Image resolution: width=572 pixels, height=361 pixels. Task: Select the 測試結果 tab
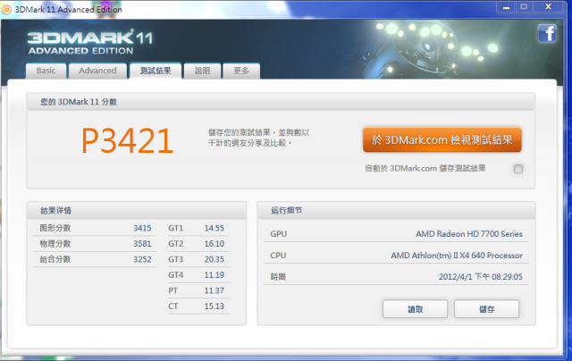tap(156, 71)
